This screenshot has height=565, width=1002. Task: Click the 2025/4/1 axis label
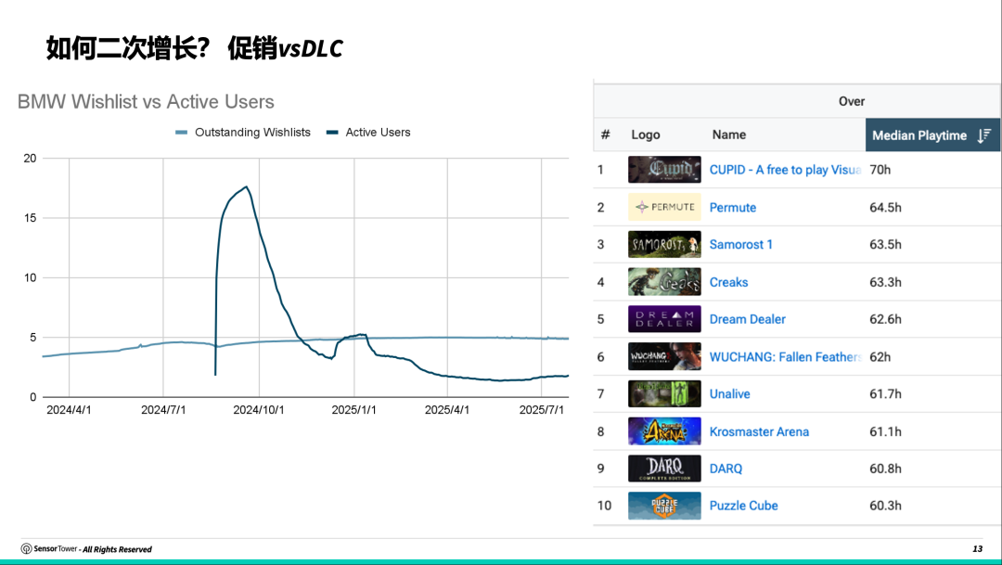click(x=447, y=410)
